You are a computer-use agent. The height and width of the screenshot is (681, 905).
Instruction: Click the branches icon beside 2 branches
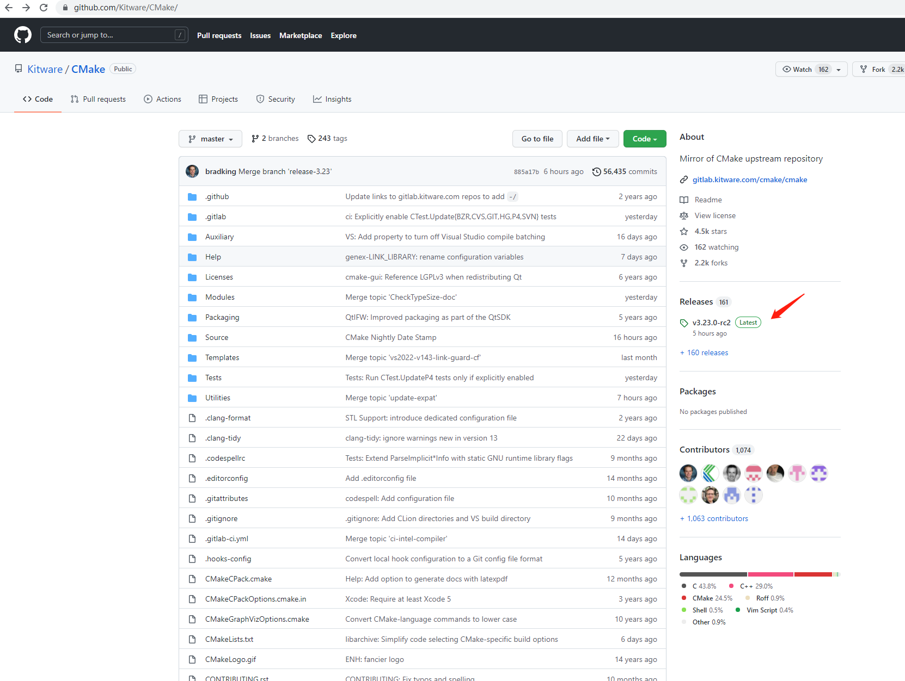tap(255, 139)
